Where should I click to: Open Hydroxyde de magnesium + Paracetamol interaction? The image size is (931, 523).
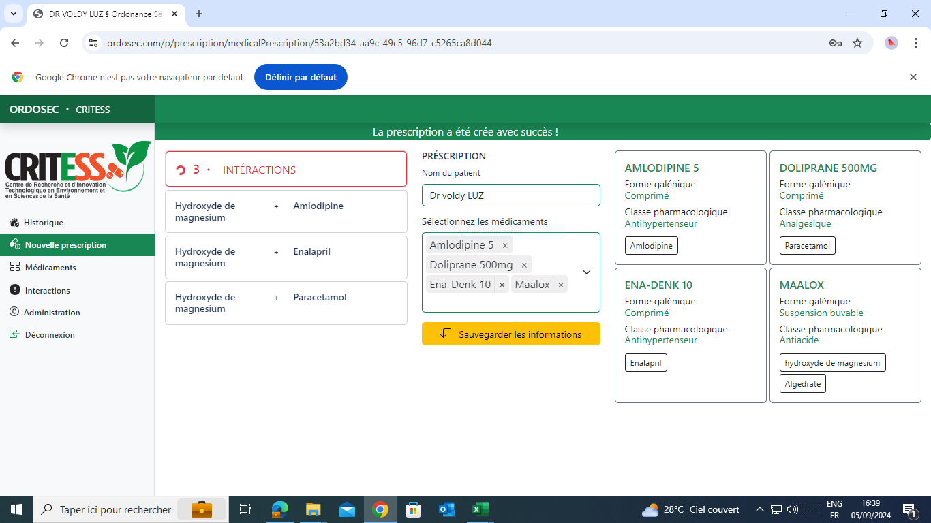pyautogui.click(x=286, y=303)
